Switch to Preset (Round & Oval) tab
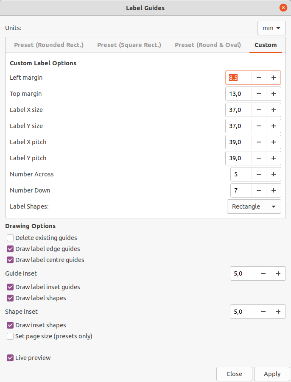This screenshot has width=291, height=382. tap(208, 45)
